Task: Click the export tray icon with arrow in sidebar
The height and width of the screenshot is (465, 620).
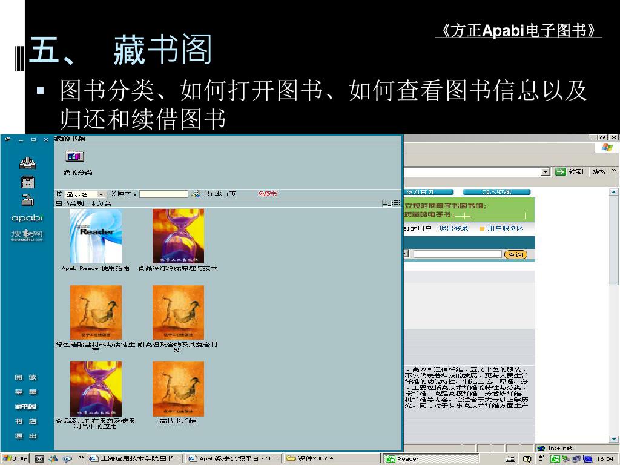Action: (28, 200)
